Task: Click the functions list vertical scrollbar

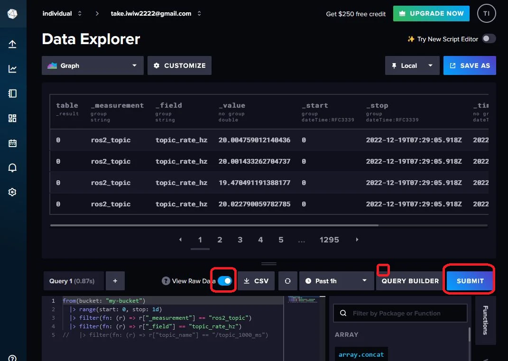Action: coord(470,334)
